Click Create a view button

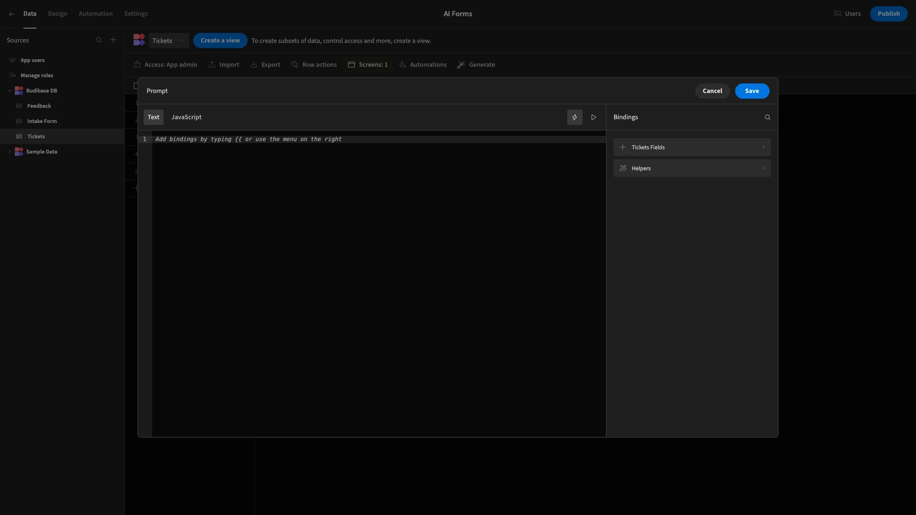pos(220,41)
